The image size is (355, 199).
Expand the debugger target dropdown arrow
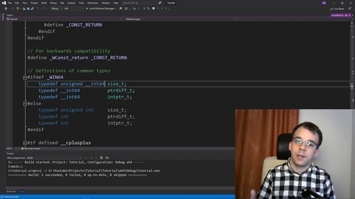(x=116, y=9)
